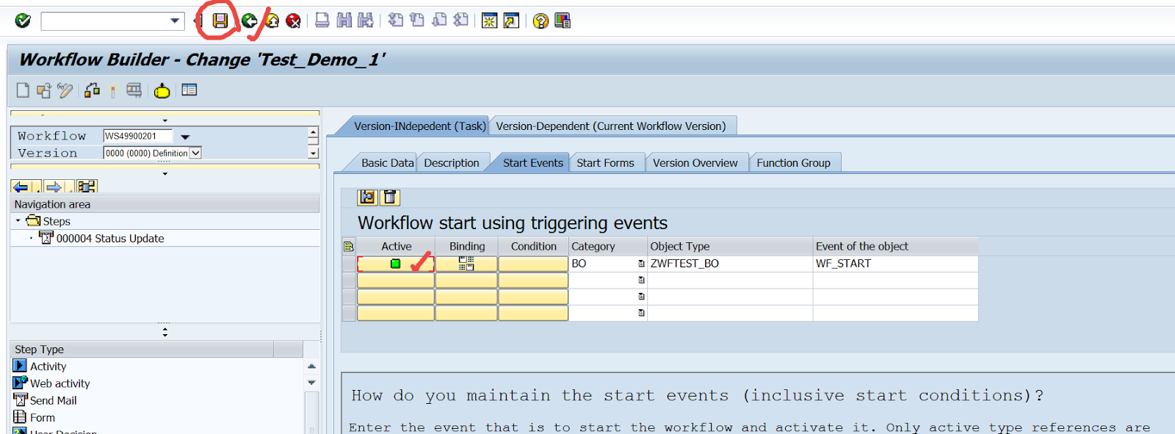
Task: Click the Print icon in the toolbar
Action: coord(322,21)
